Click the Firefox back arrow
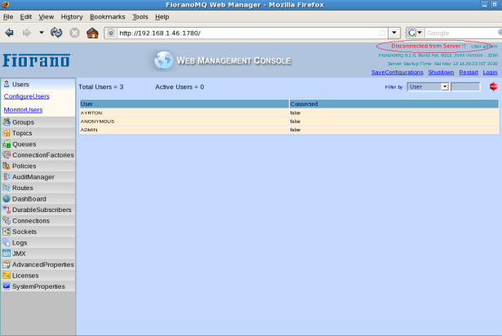 (9, 33)
